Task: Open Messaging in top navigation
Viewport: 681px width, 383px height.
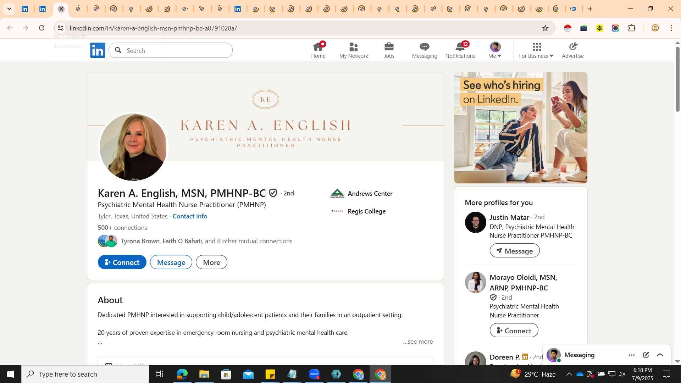Action: tap(425, 50)
